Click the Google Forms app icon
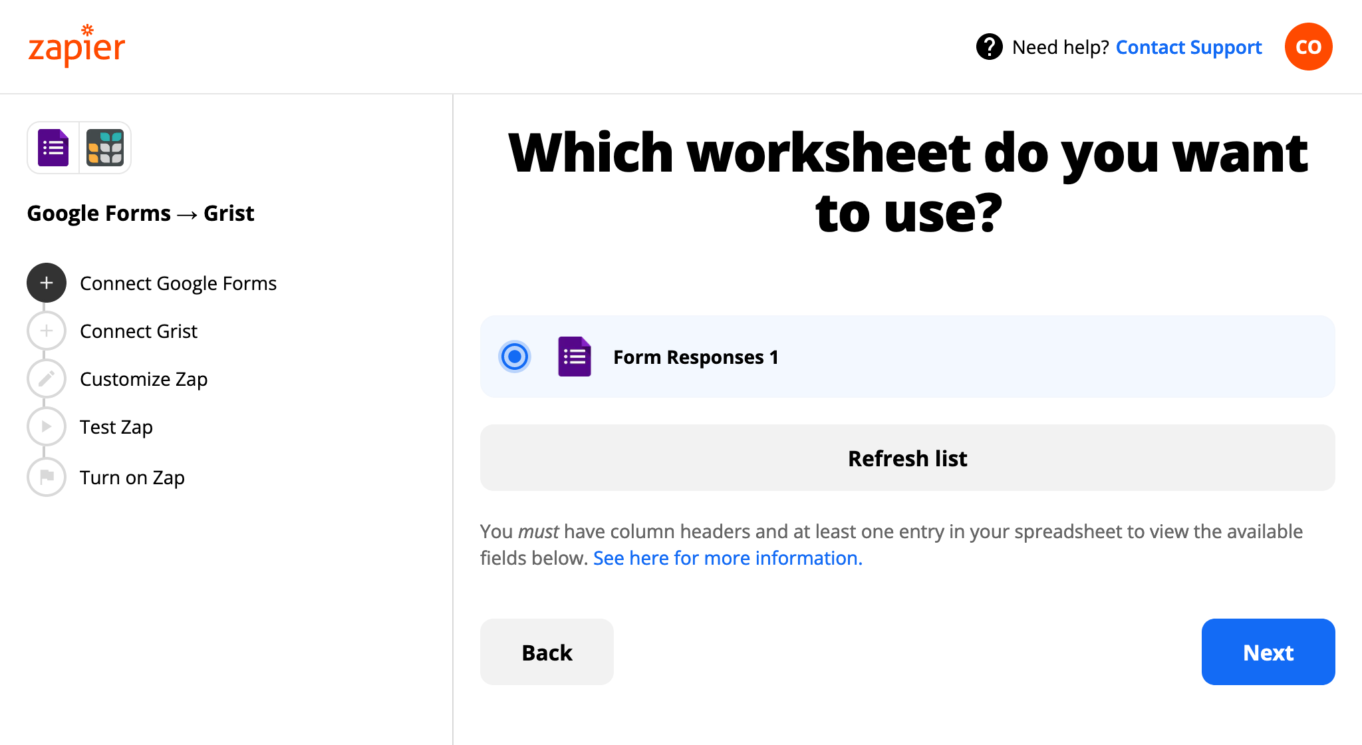The height and width of the screenshot is (745, 1362). (x=54, y=147)
